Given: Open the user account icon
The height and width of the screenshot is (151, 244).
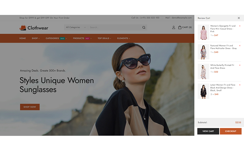Looking at the screenshot, I should pyautogui.click(x=173, y=27).
